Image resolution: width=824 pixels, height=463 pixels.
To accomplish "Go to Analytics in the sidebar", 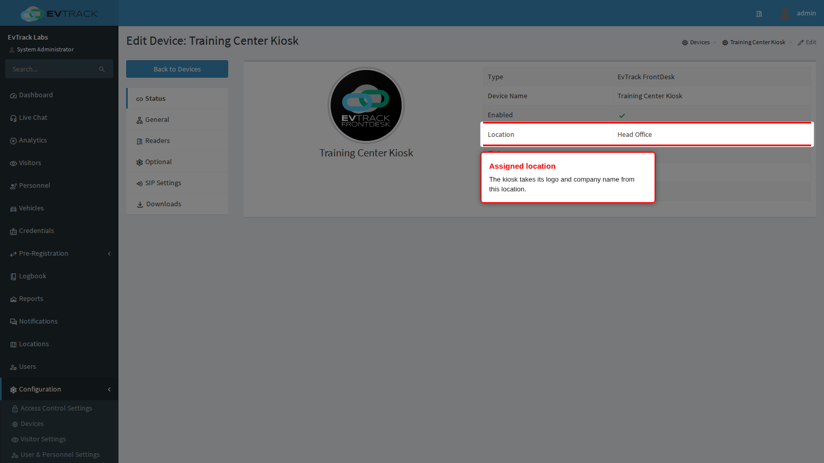I will (28, 140).
